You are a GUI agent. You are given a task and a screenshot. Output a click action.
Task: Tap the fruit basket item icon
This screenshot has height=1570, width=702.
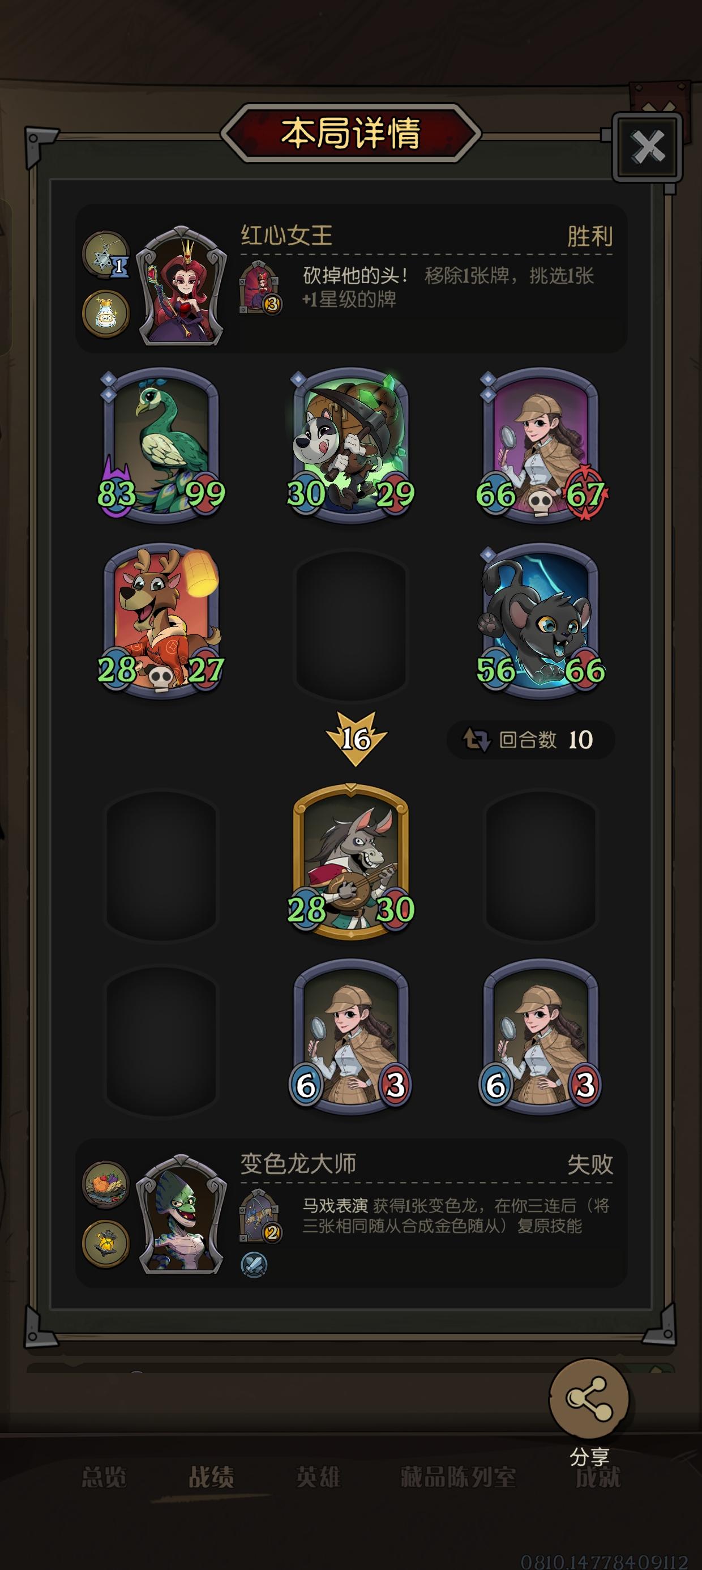click(x=106, y=1184)
